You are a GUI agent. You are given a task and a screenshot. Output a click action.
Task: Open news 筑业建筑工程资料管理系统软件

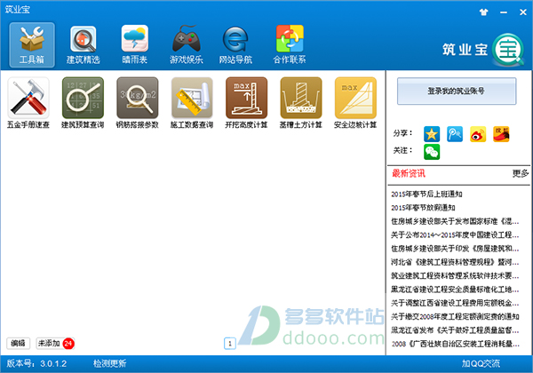(x=455, y=275)
